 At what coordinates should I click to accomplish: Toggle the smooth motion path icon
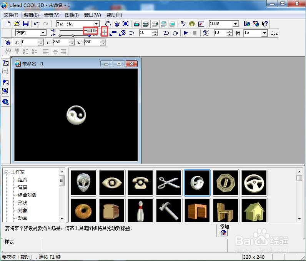click(x=132, y=33)
